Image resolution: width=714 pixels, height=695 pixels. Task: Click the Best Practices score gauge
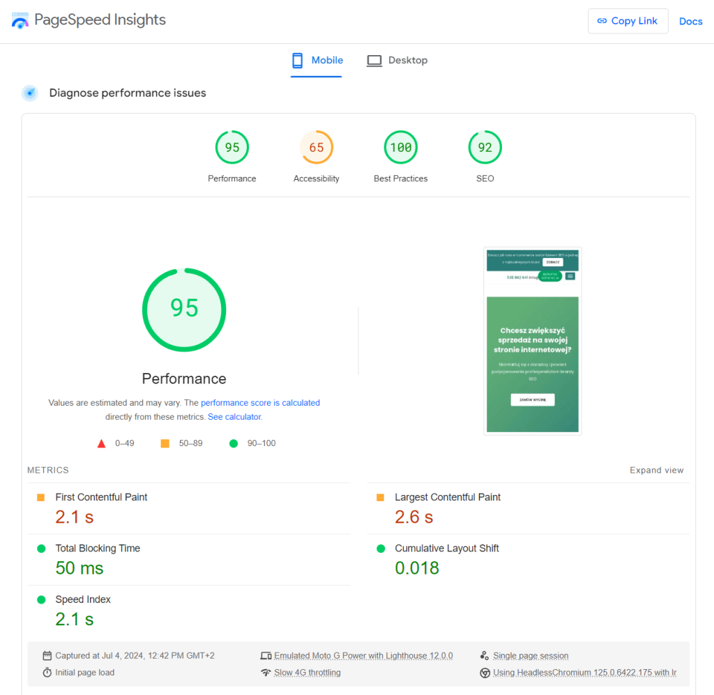click(x=401, y=148)
